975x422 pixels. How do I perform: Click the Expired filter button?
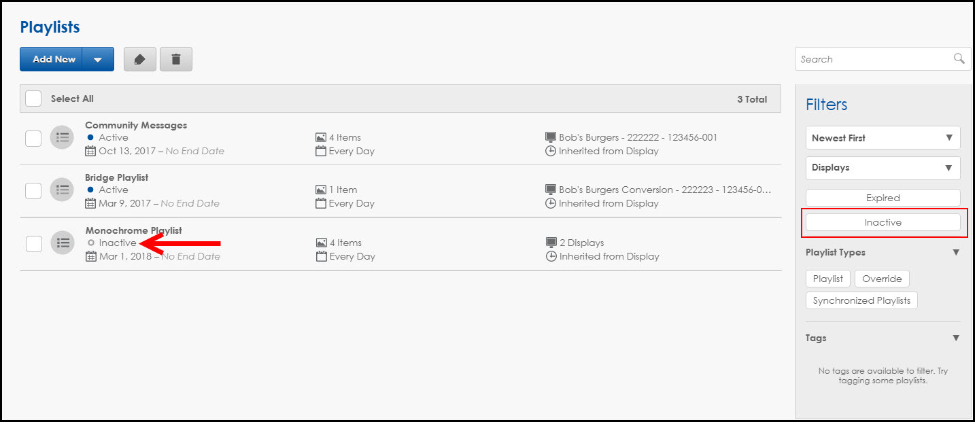(x=883, y=198)
